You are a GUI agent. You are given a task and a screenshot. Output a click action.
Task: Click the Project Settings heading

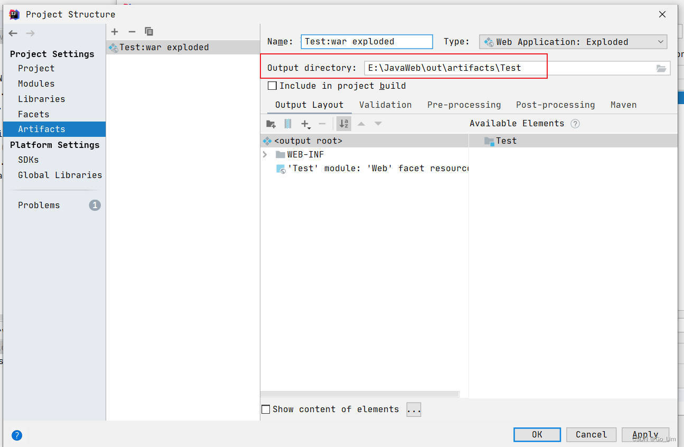point(52,54)
